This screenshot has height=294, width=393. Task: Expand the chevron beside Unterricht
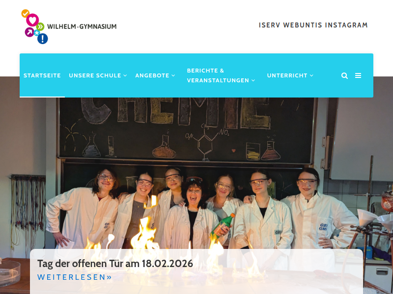click(x=311, y=75)
